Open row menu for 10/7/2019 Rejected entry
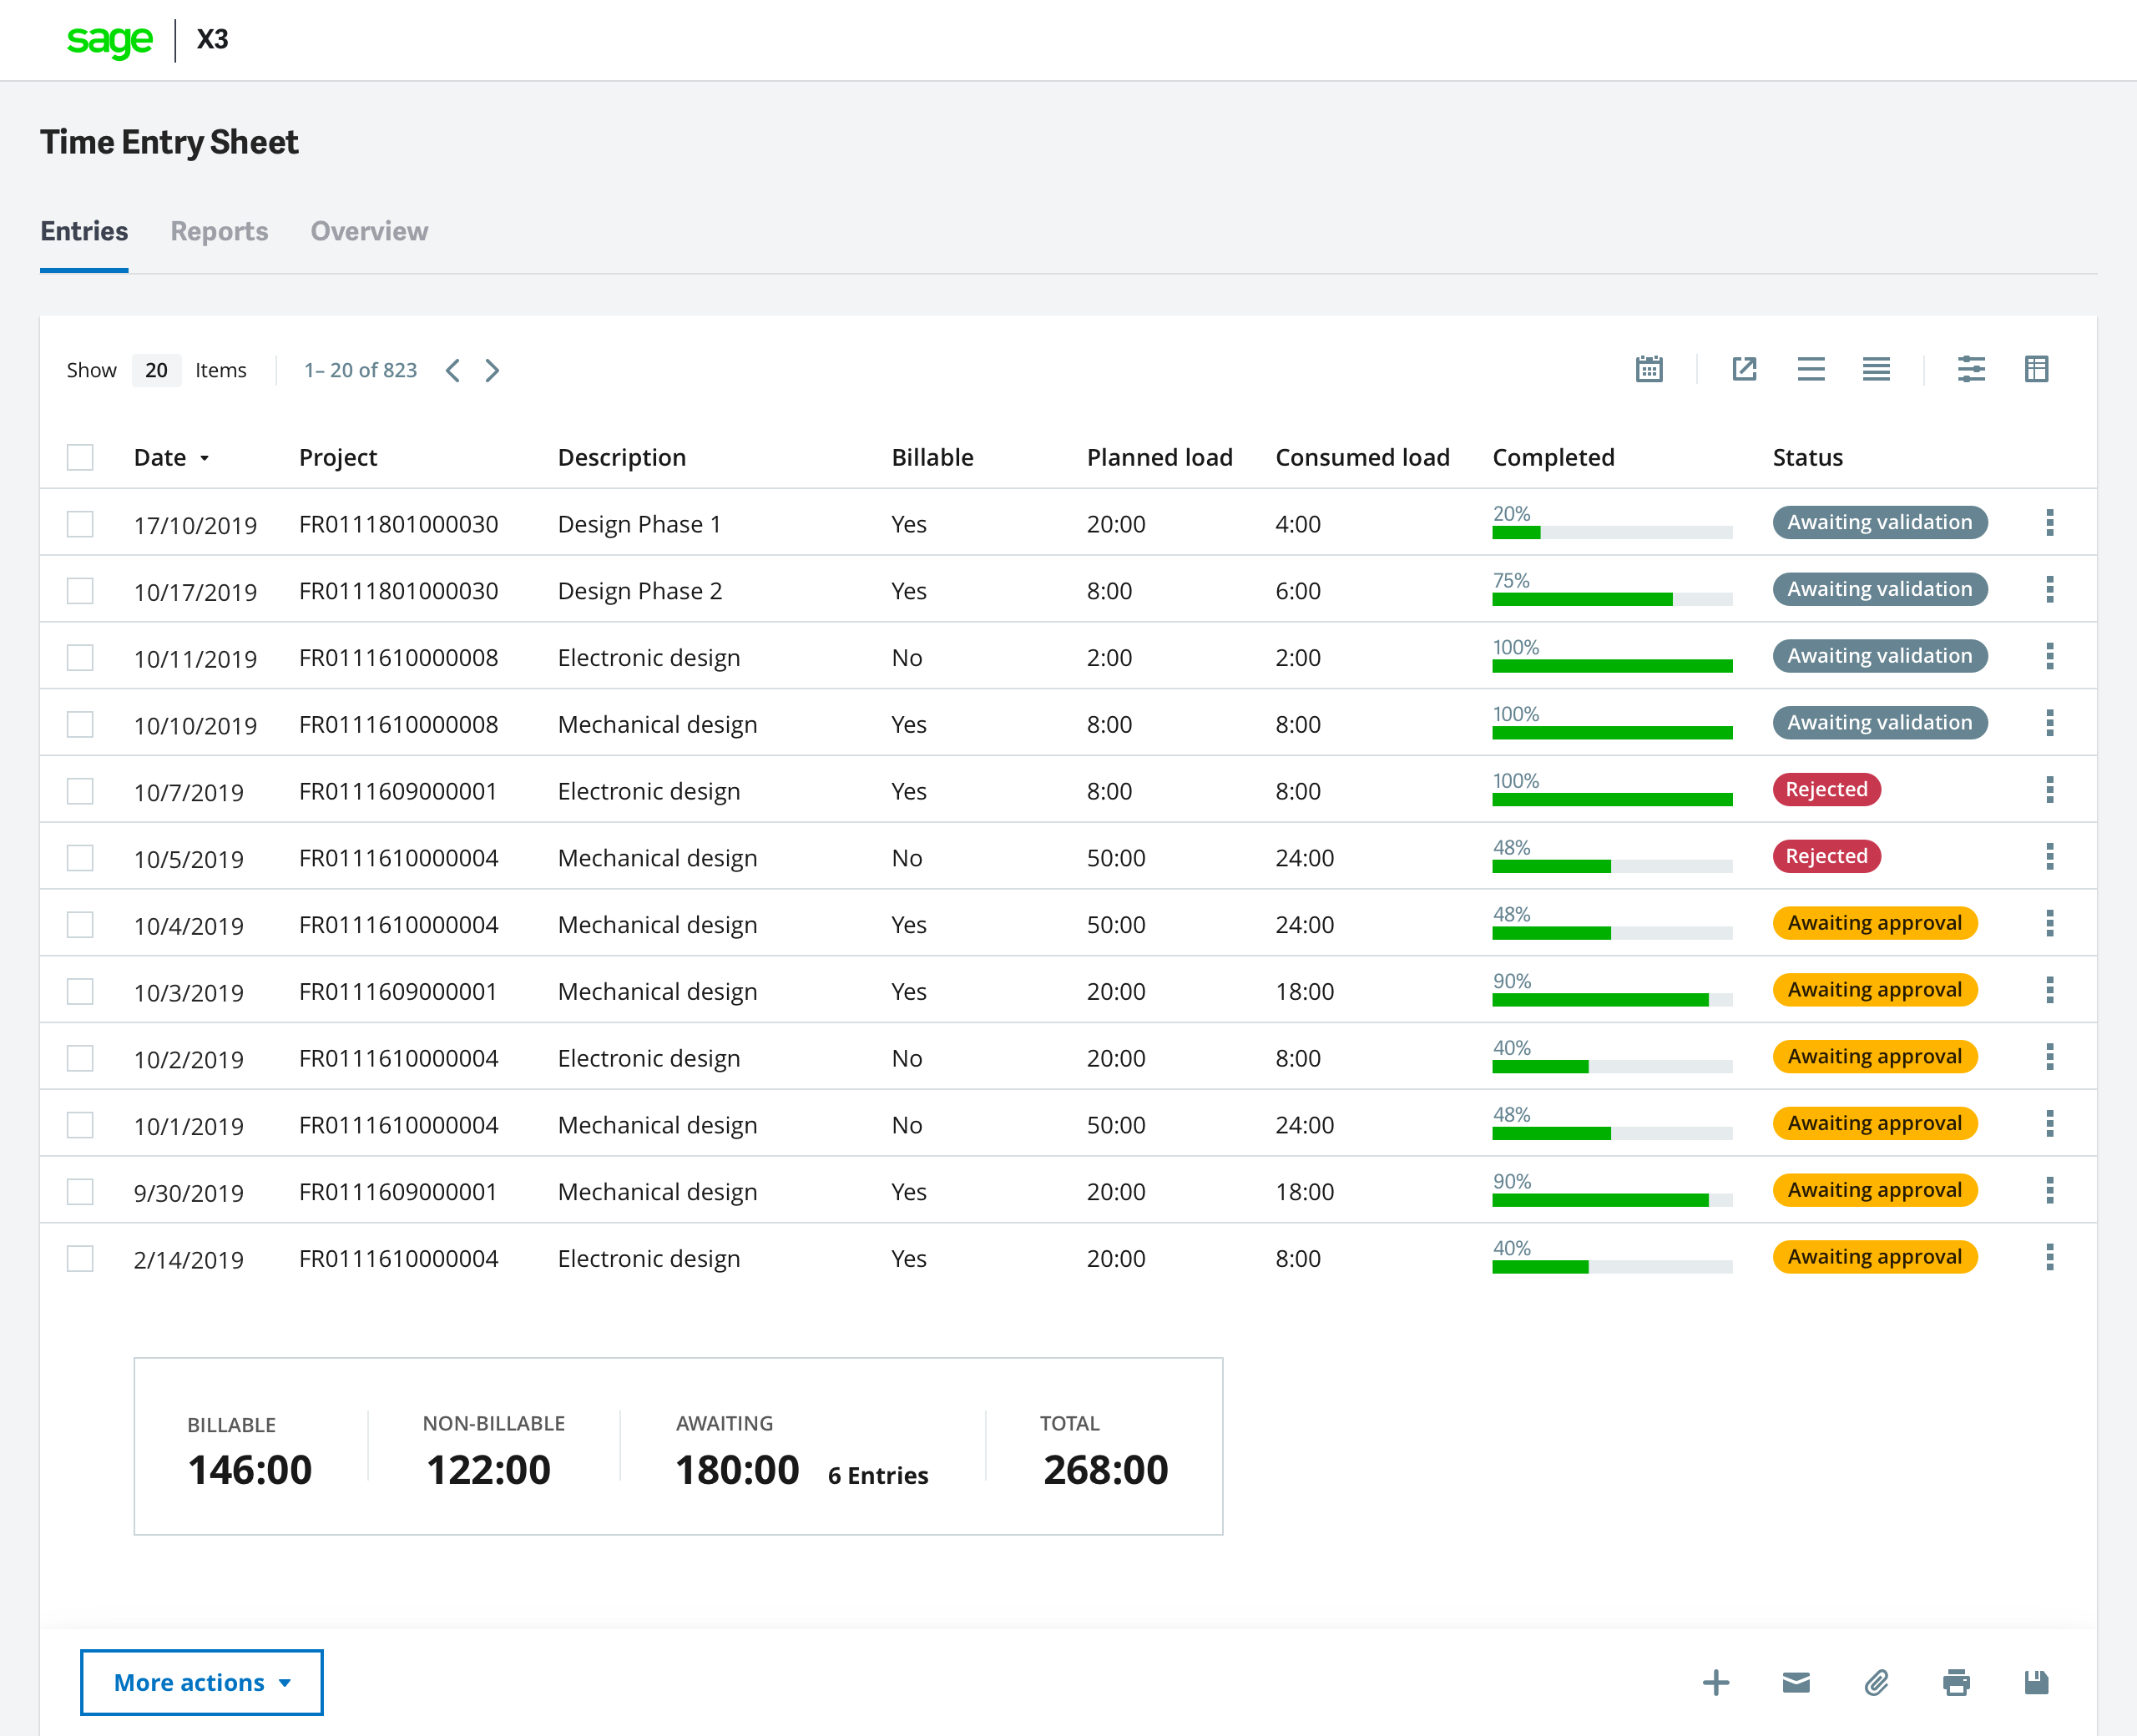This screenshot has width=2137, height=1736. (2049, 790)
